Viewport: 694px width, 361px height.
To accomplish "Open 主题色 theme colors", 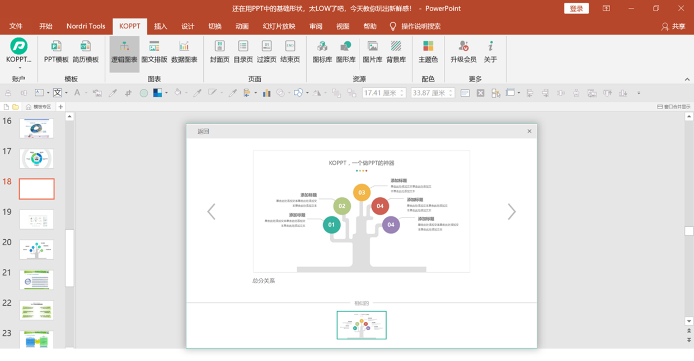I will coord(428,51).
